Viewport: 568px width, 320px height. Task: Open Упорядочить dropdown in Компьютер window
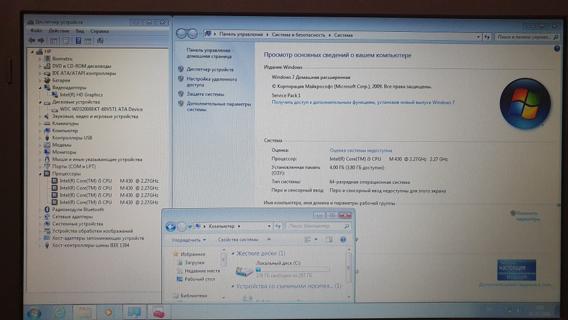click(x=189, y=239)
